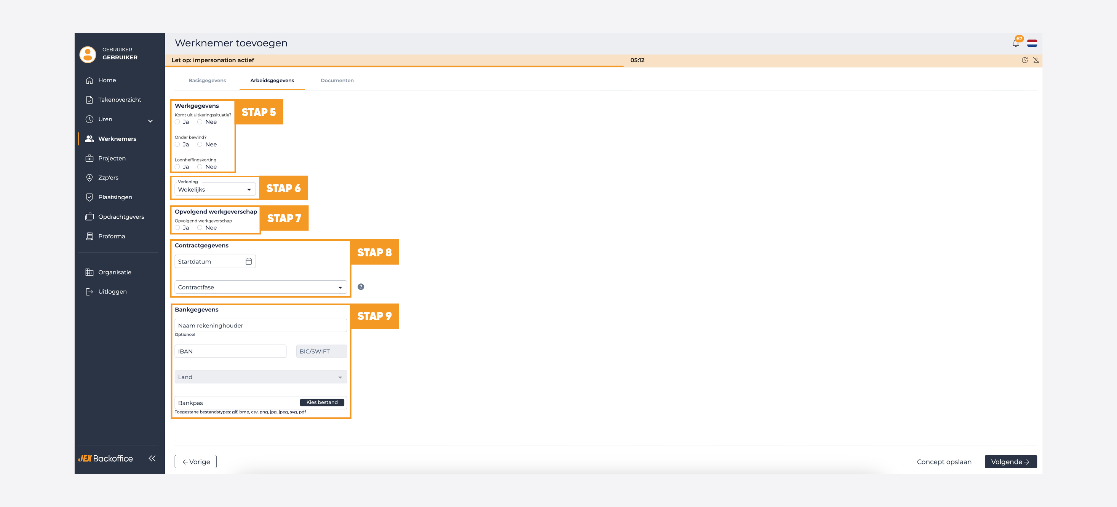Open the Verloning Wekelijks dropdown
The image size is (1117, 507).
point(215,189)
